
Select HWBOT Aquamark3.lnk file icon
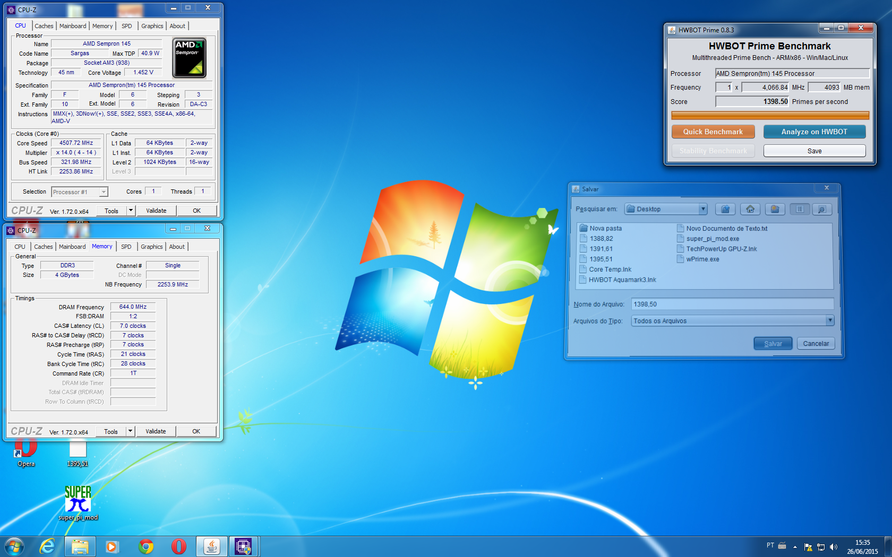click(x=584, y=280)
